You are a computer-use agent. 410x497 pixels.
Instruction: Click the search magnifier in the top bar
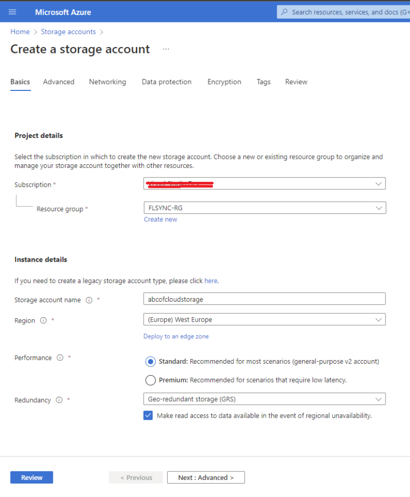pyautogui.click(x=285, y=11)
